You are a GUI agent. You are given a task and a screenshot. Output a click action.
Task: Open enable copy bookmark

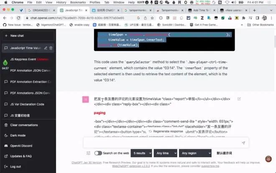click(79, 25)
